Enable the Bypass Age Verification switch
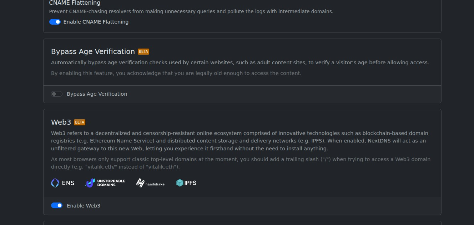The image size is (474, 225). (x=57, y=94)
